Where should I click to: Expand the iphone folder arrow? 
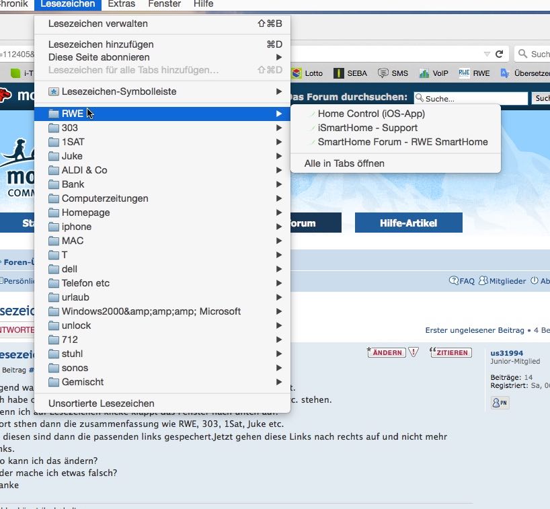tap(279, 227)
